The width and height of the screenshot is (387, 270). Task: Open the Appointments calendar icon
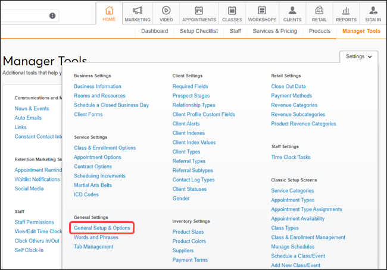pyautogui.click(x=199, y=11)
